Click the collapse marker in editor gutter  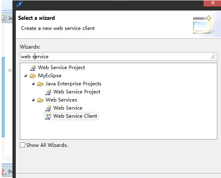pos(10,70)
